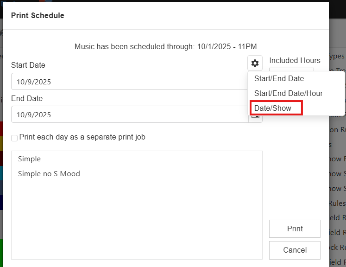Pick the Date/Show menu entry

coord(273,108)
